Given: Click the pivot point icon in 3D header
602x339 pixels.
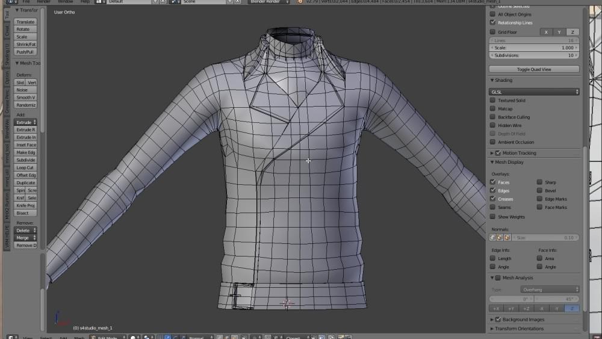Looking at the screenshot, I should coord(147,337).
